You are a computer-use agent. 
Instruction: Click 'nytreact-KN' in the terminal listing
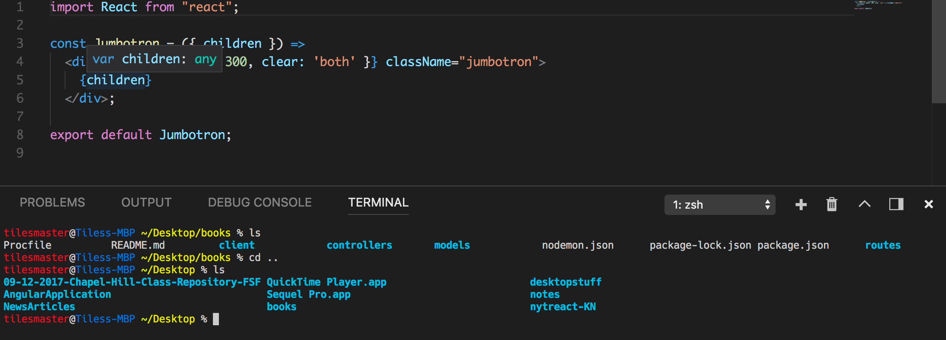(563, 307)
